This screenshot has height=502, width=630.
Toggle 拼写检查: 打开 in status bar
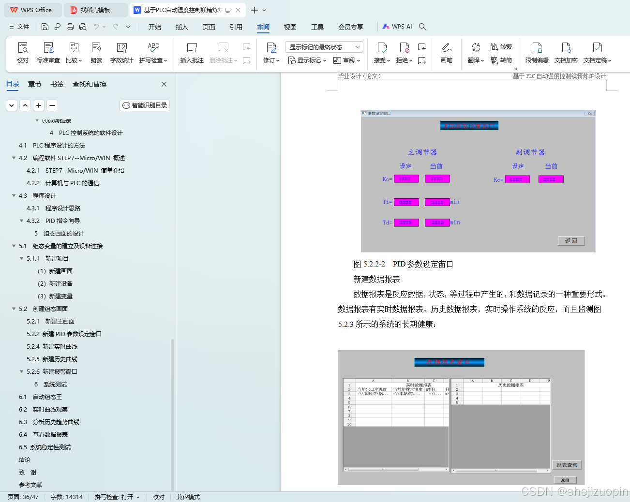pyautogui.click(x=117, y=497)
